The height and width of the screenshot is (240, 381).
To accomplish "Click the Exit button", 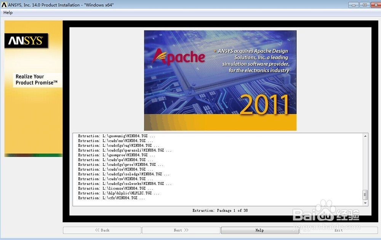I will [338, 230].
